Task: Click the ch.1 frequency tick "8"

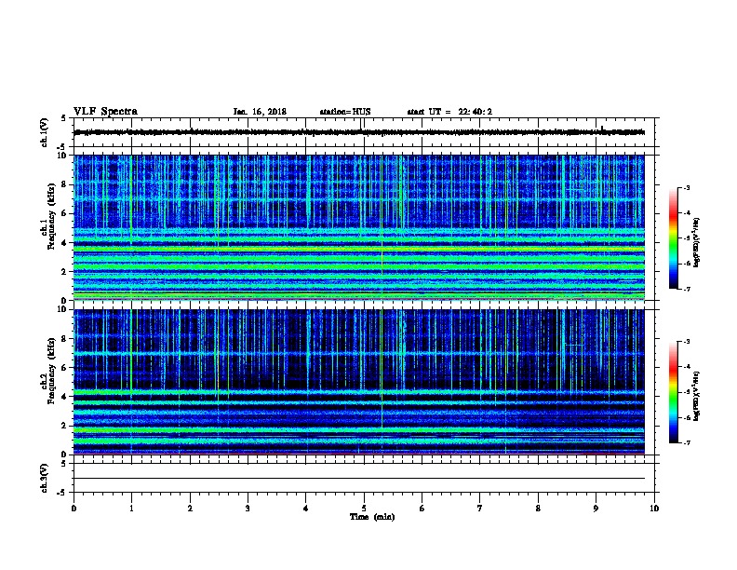Action: (x=64, y=184)
